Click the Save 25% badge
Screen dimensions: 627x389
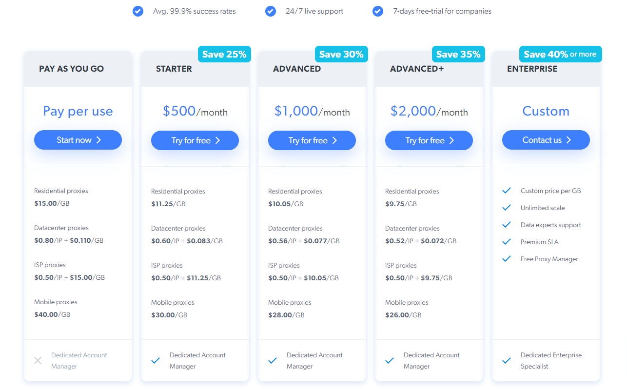click(x=224, y=54)
